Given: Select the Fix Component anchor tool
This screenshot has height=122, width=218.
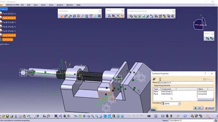Looking at the screenshot, I should pos(78,16).
